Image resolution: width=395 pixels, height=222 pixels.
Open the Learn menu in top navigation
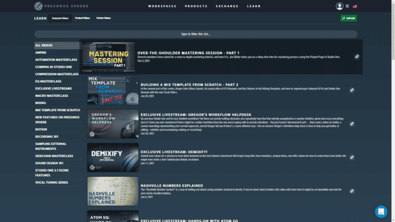coord(254,6)
